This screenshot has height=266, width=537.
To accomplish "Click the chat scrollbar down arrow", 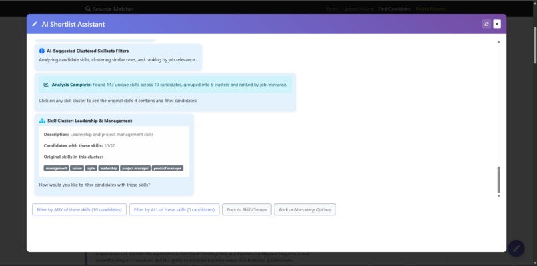I will [x=498, y=196].
